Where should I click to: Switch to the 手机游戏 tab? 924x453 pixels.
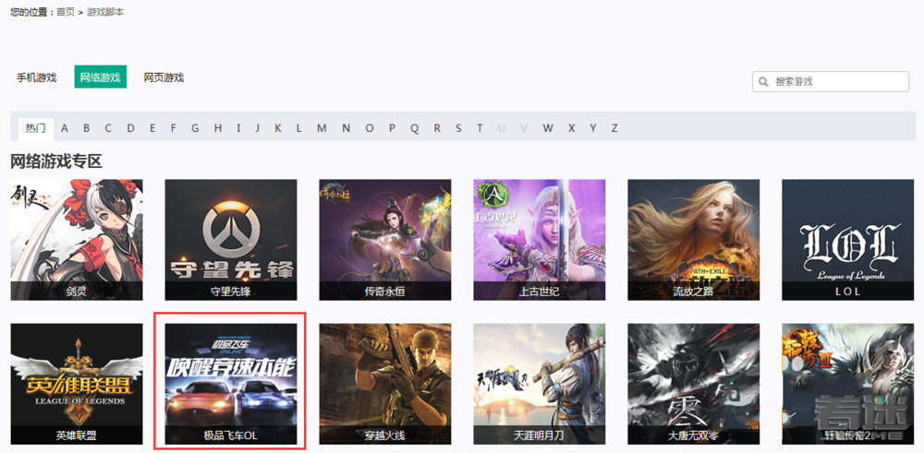pos(36,77)
